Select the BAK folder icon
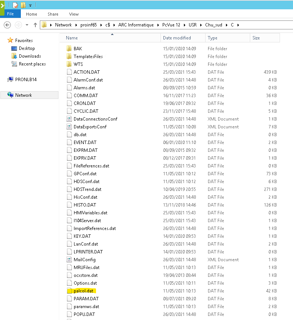293x320 pixels. 69,49
